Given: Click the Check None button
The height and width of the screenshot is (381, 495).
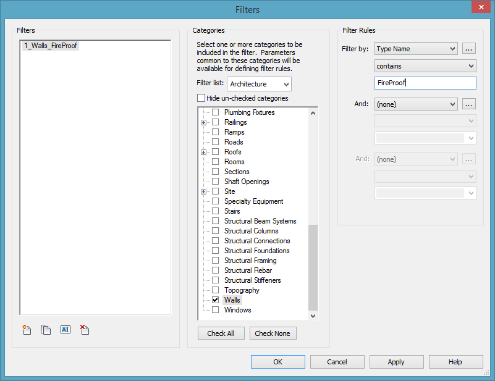Looking at the screenshot, I should (273, 333).
